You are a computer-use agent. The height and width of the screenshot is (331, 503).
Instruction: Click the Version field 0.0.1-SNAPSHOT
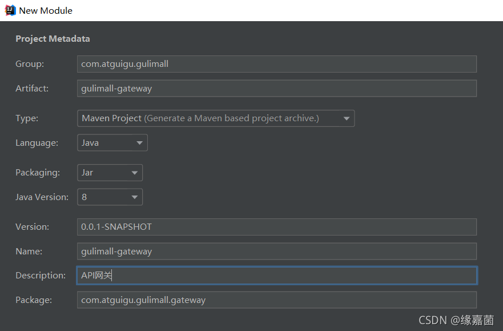coord(277,226)
